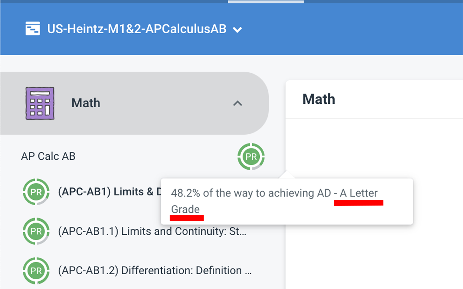The height and width of the screenshot is (289, 463).
Task: Click the highlighted tab strip at the top
Action: pos(266,1)
